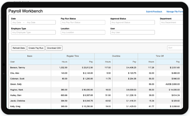190x116 pixels.
Task: Download the payroll data as CSV
Action: tap(54, 48)
